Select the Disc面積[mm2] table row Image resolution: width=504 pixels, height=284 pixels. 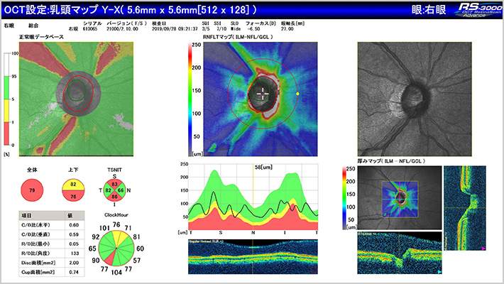tap(52, 263)
